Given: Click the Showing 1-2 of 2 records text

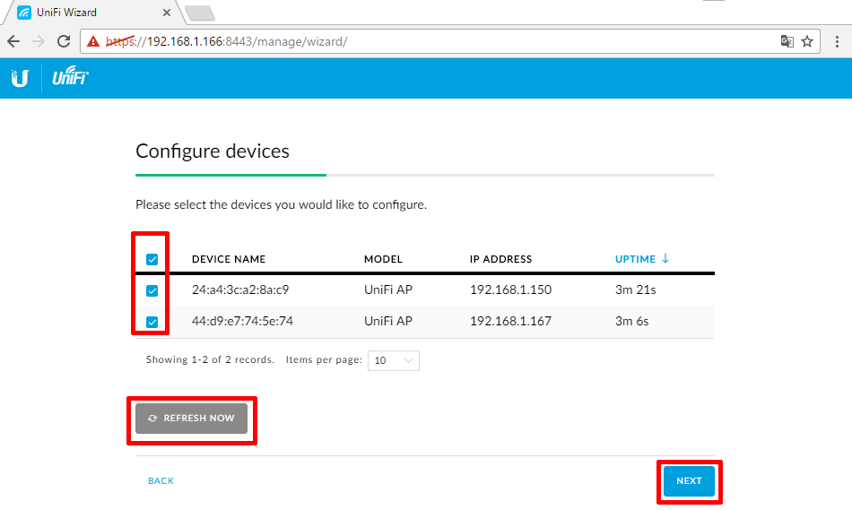Looking at the screenshot, I should 210,359.
